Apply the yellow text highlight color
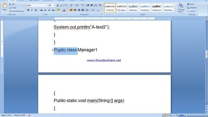208x117 pixels. 58,10
